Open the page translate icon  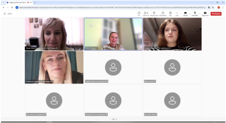pos(209,7)
